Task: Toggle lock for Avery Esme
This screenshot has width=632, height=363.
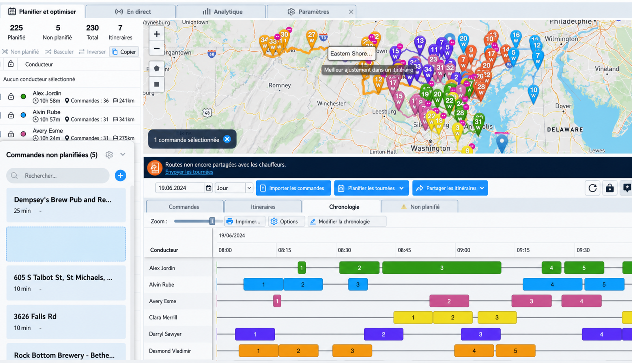Action: (x=11, y=134)
